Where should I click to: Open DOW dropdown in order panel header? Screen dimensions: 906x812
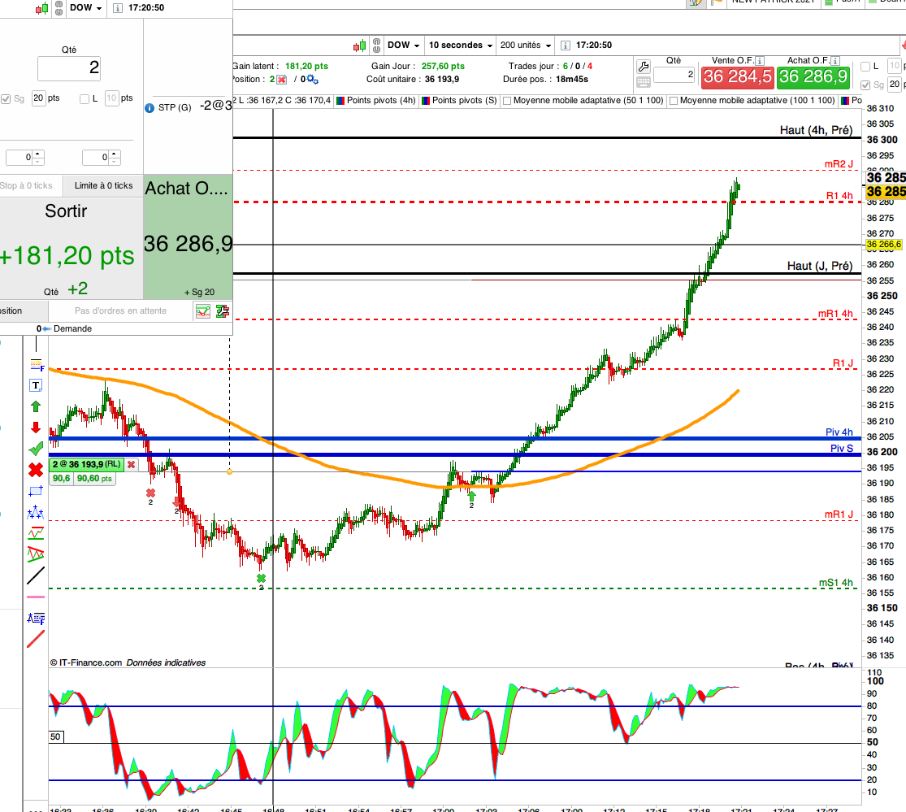click(x=85, y=8)
